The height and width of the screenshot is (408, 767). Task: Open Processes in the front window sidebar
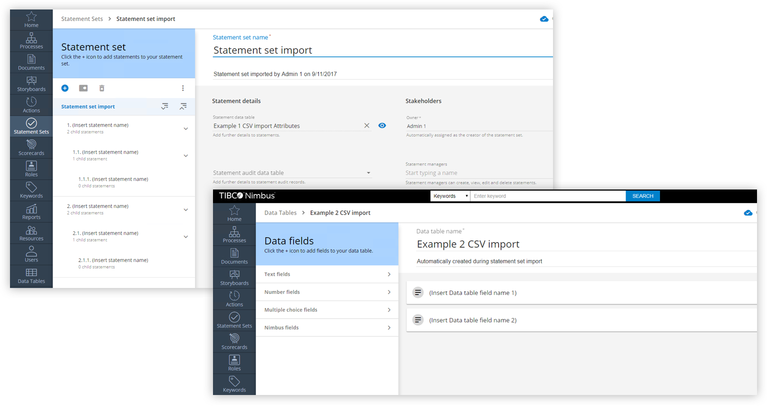point(234,235)
